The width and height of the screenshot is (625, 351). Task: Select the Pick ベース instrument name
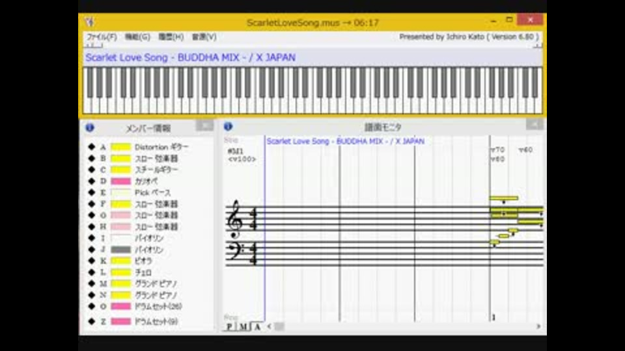[x=152, y=192]
